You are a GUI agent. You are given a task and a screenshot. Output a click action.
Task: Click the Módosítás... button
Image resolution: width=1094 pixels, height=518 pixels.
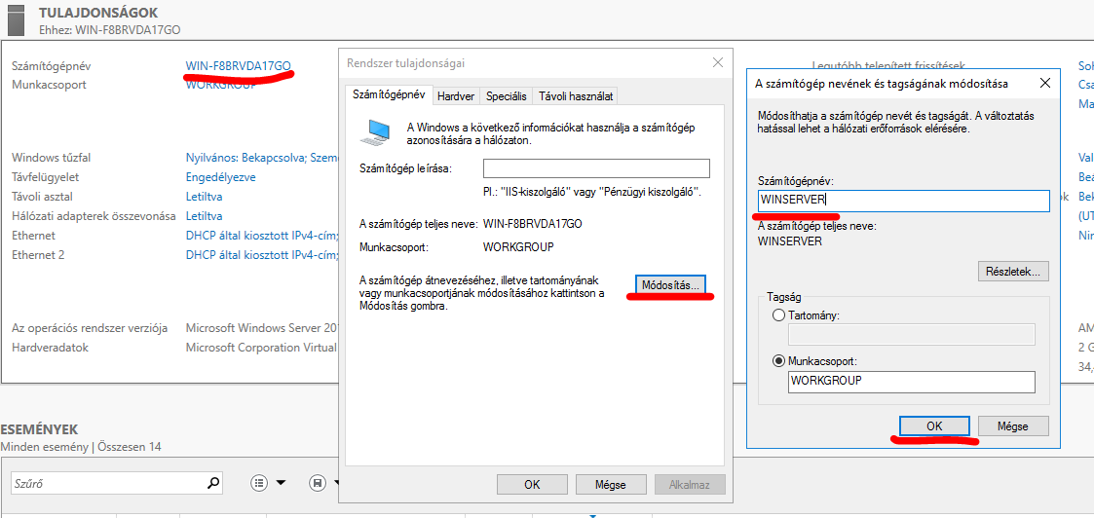[670, 285]
